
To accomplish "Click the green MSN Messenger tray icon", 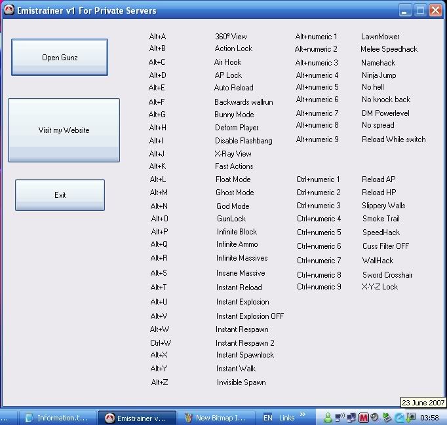I will 328,418.
